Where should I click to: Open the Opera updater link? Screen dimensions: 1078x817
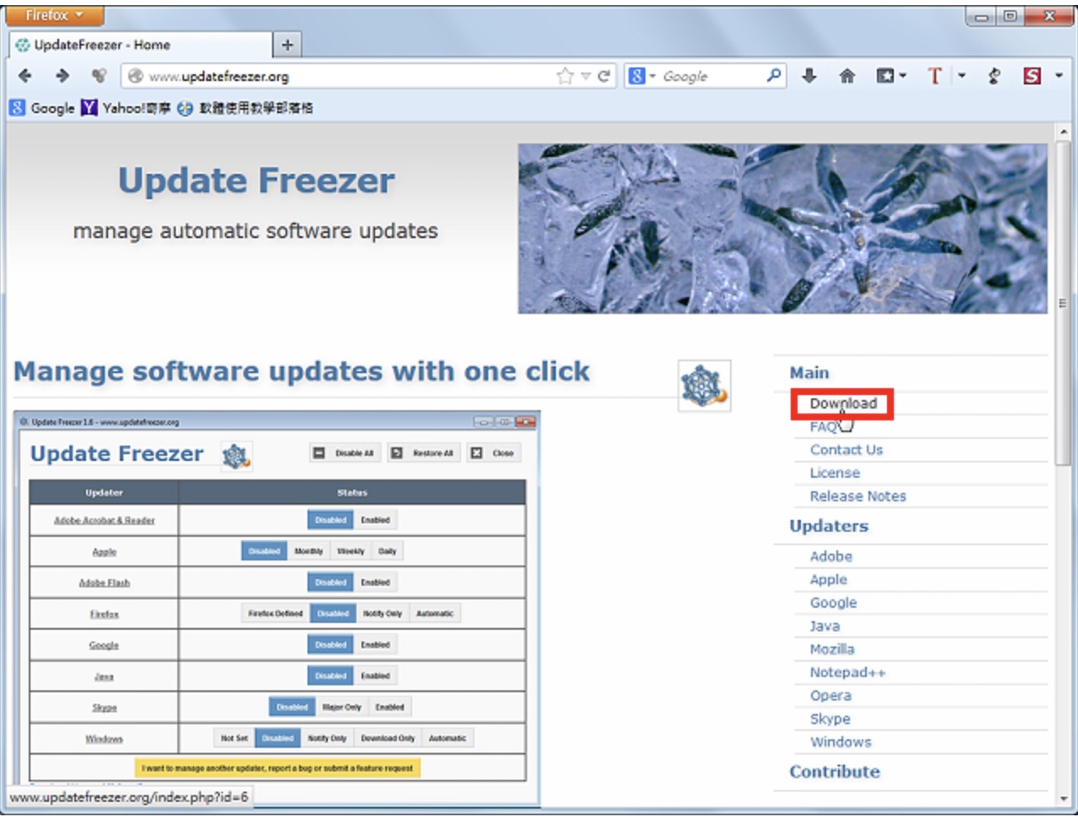tap(830, 695)
